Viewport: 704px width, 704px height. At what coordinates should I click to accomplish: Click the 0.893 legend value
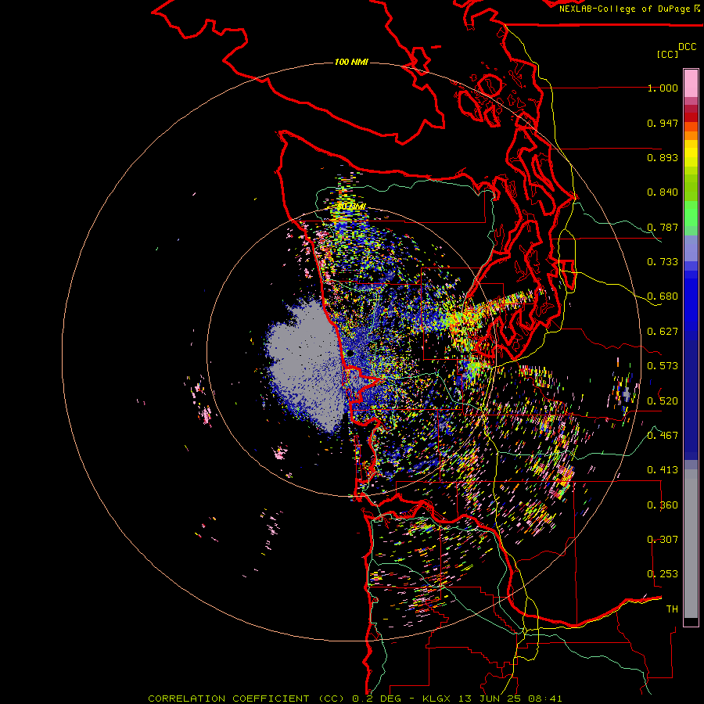pyautogui.click(x=663, y=157)
